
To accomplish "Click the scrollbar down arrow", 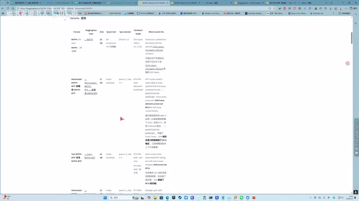I will tap(352, 193).
